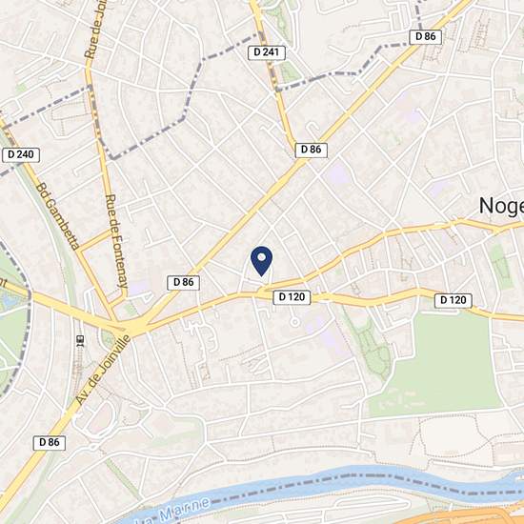
Task: Click the partially cut Rue de Joi label at top
Action: click(96, 30)
